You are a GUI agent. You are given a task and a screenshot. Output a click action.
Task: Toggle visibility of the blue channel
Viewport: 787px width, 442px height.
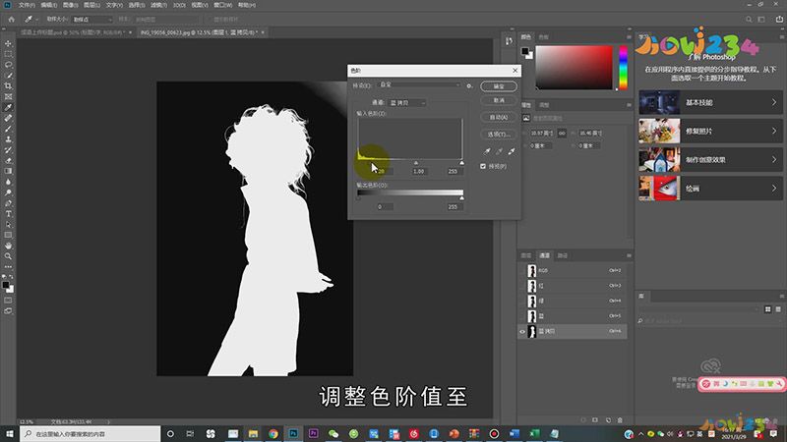(522, 316)
